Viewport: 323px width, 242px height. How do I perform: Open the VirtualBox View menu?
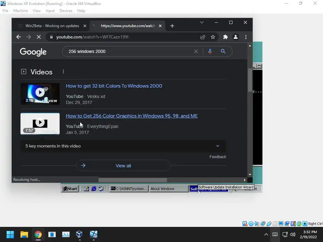[37, 11]
